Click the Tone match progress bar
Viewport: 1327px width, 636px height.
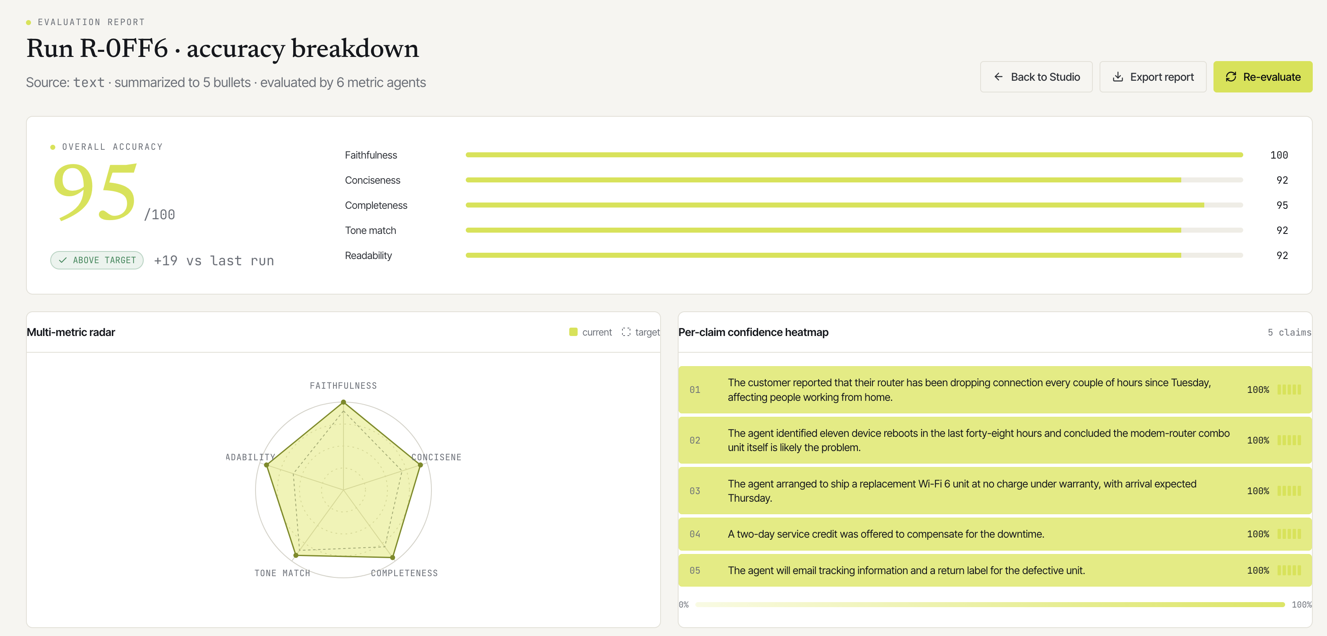point(854,230)
